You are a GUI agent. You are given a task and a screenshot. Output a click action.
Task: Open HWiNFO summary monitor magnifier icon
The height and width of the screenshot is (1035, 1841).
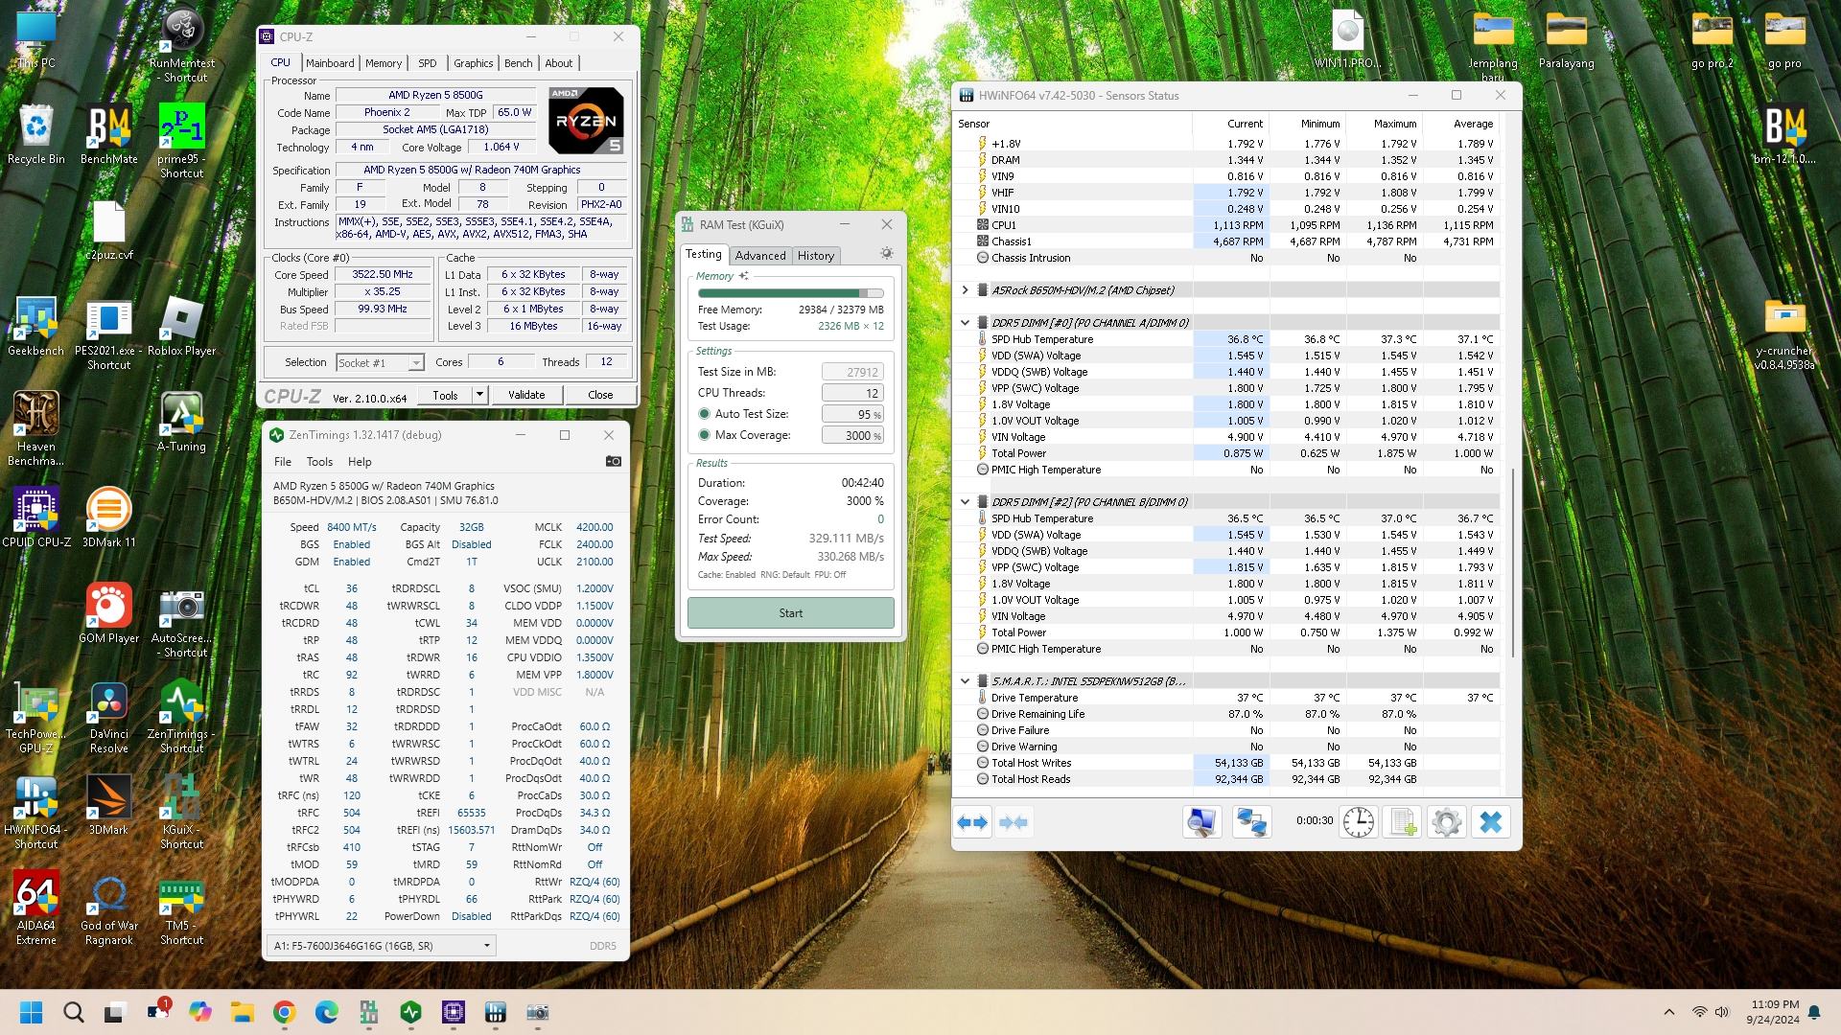(x=1201, y=822)
